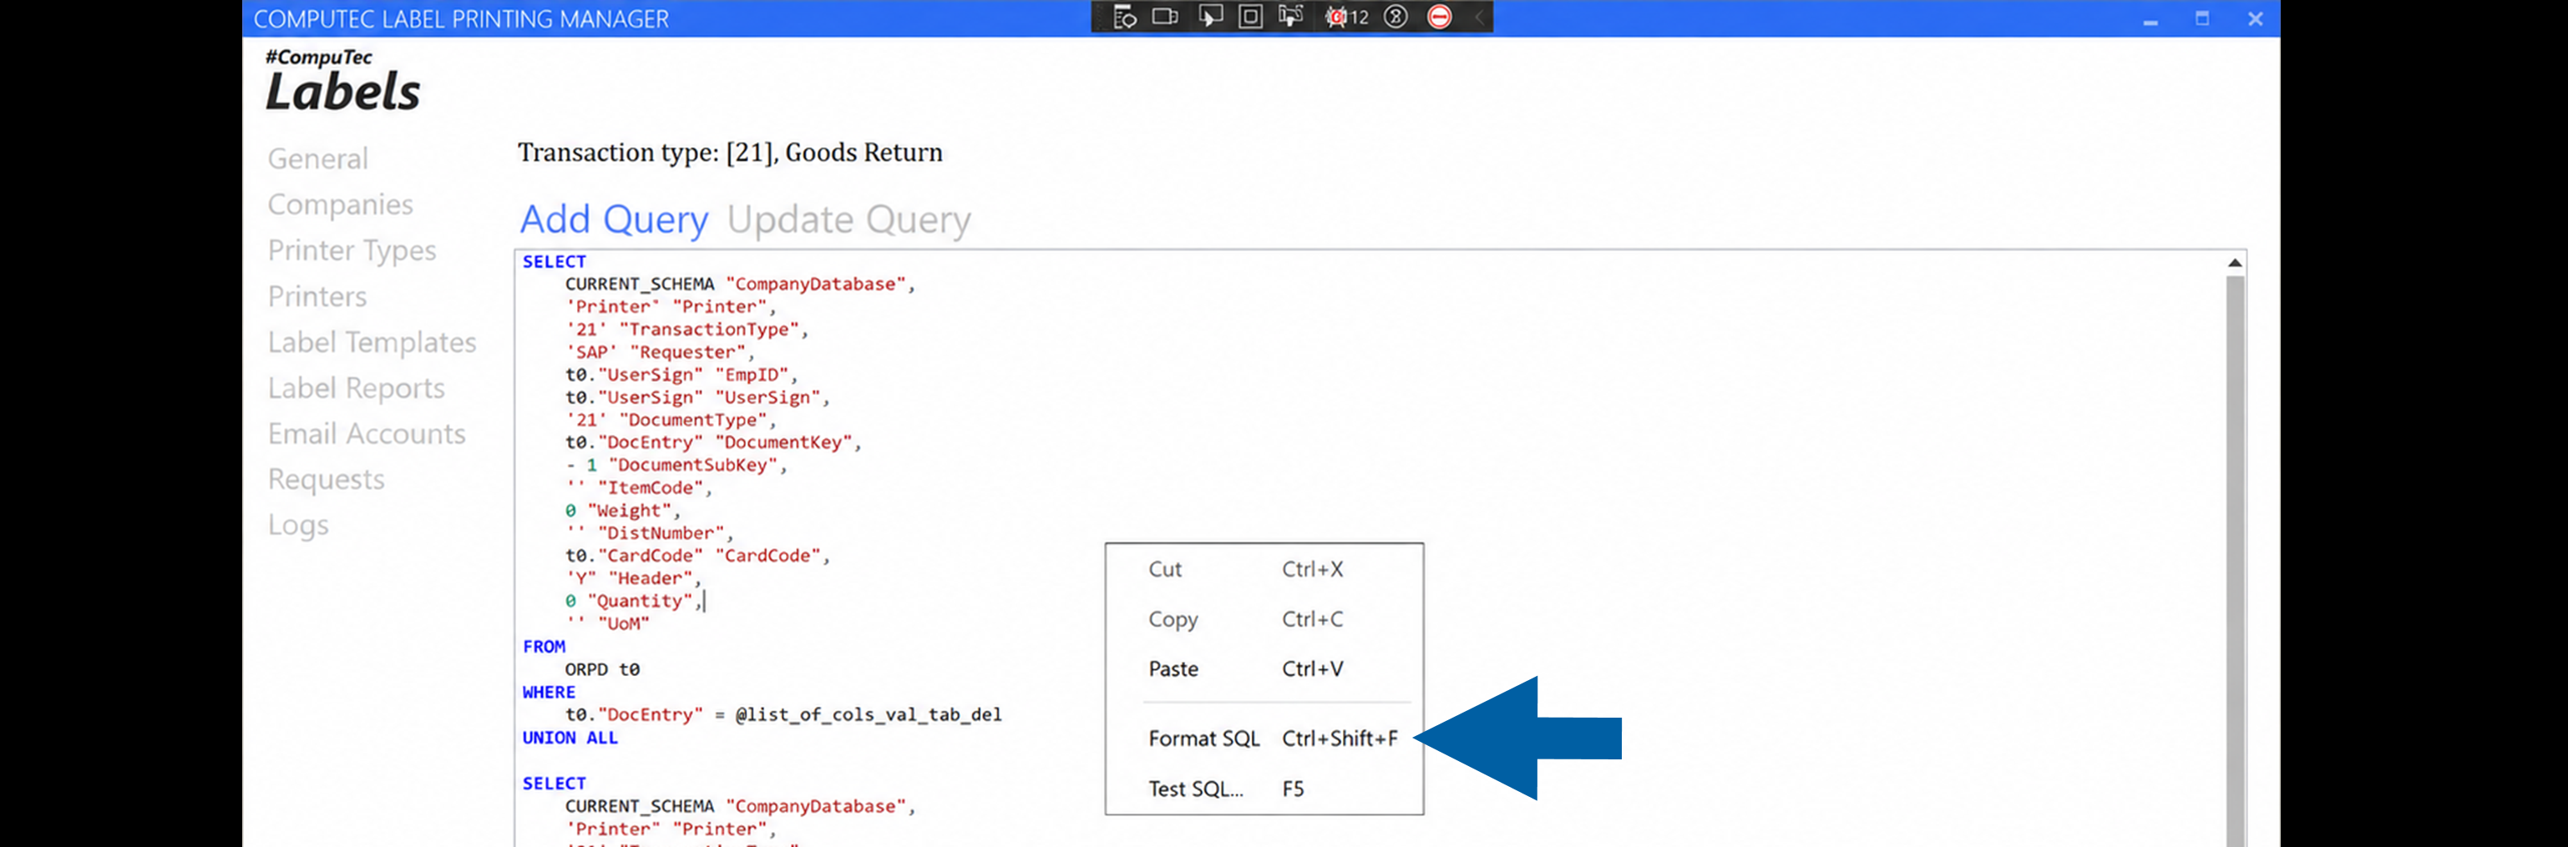Open the binding failures icon showing 12
The height and width of the screenshot is (847, 2568).
[1346, 17]
